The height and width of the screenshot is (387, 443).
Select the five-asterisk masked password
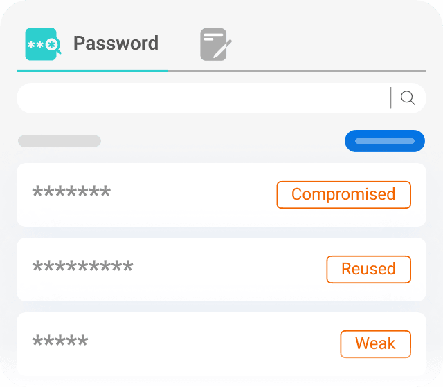[60, 343]
